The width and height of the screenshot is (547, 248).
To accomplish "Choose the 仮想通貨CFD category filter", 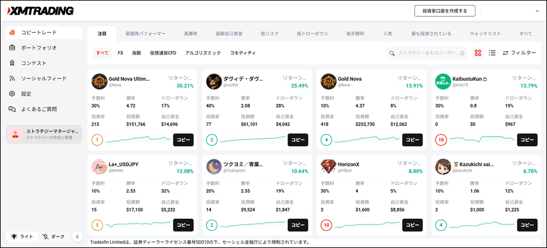I will (x=163, y=53).
